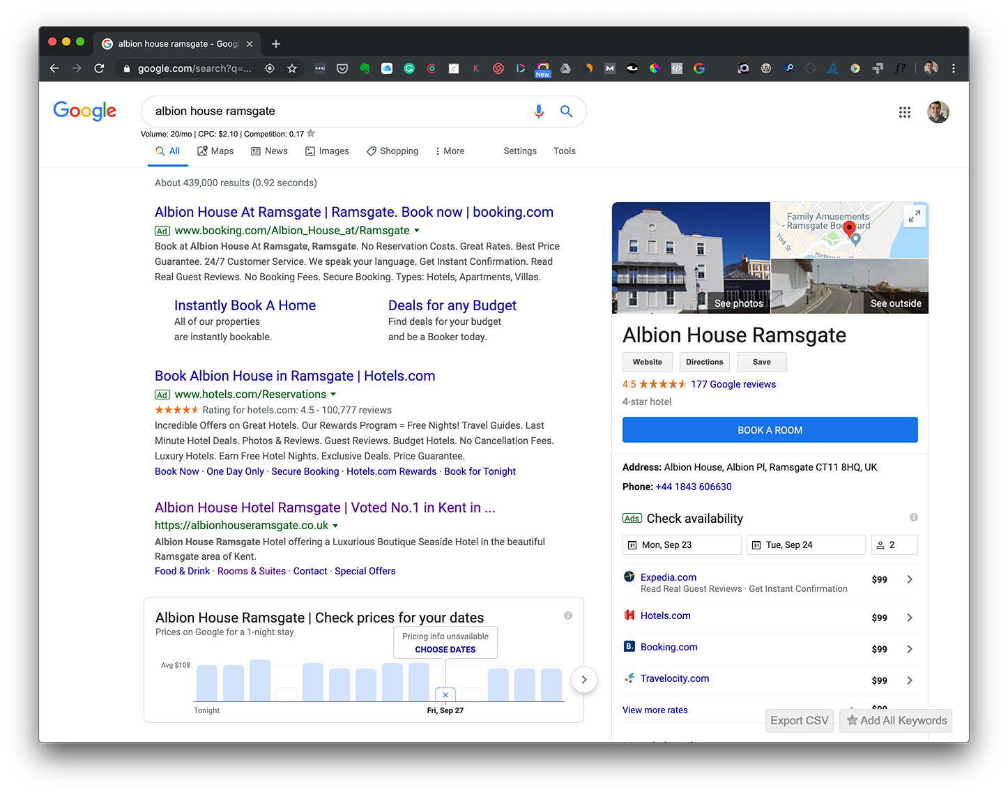Open search Tools
Image resolution: width=1008 pixels, height=794 pixels.
(565, 151)
